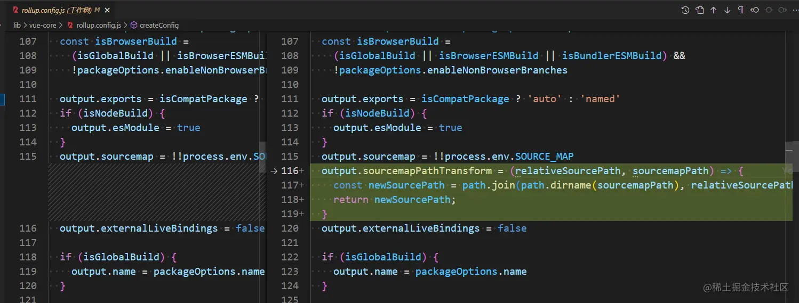This screenshot has height=303, width=799.
Task: Place the cursor on sourcemapPathTransform
Action: (x=427, y=171)
